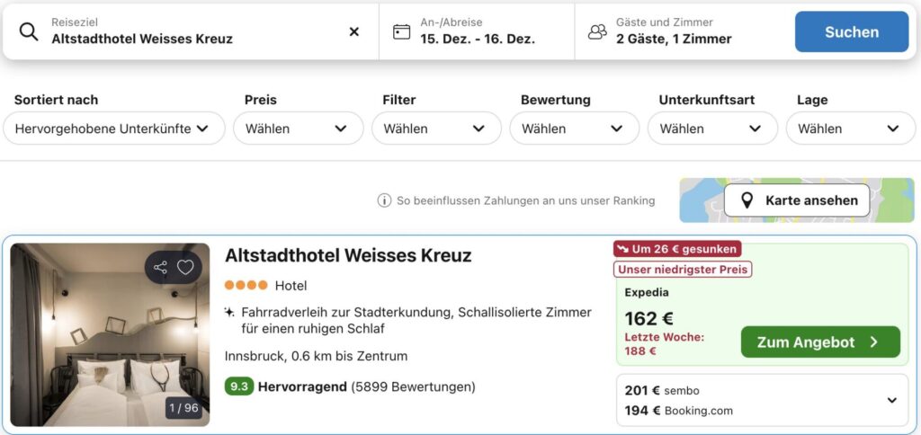The width and height of the screenshot is (921, 435).
Task: Click the ranking info icon
Action: (x=384, y=200)
